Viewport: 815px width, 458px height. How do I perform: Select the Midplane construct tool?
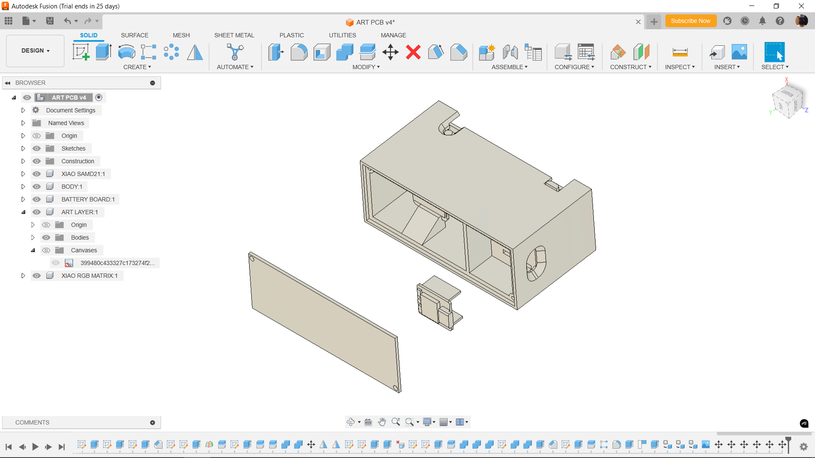[x=641, y=52]
